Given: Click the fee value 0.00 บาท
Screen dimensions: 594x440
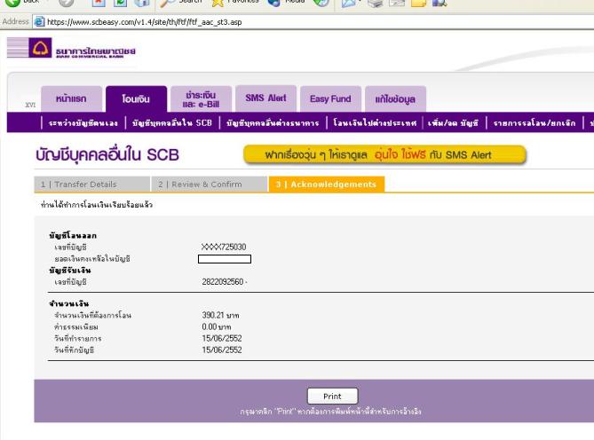Looking at the screenshot, I should pyautogui.click(x=217, y=326).
